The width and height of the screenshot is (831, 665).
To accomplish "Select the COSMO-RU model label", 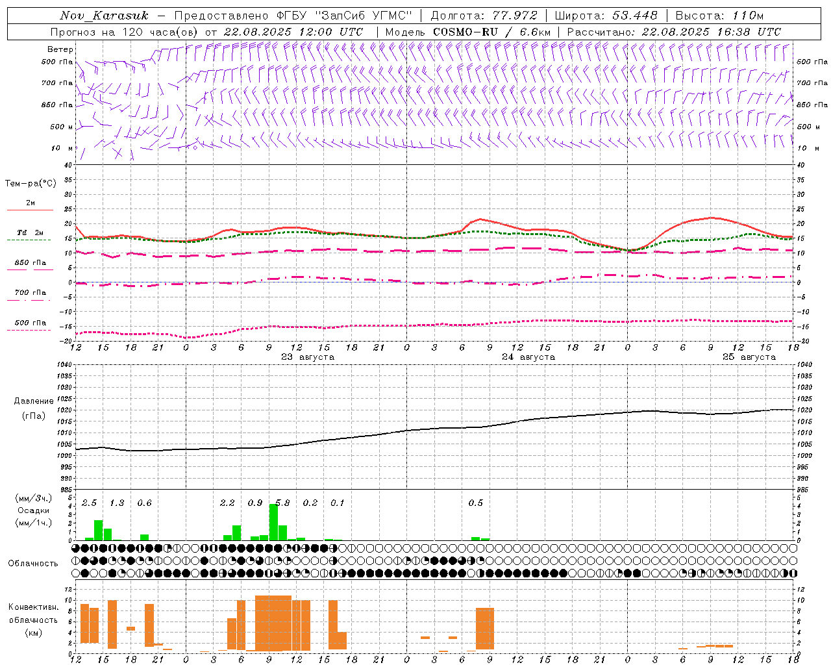I will 466,32.
